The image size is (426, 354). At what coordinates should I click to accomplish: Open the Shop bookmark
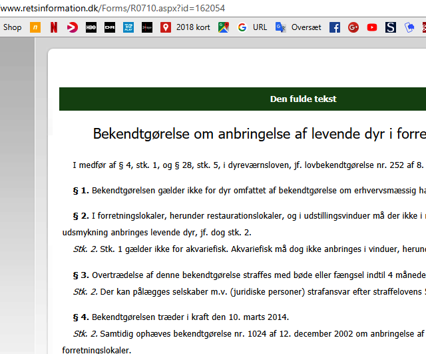[x=12, y=27]
